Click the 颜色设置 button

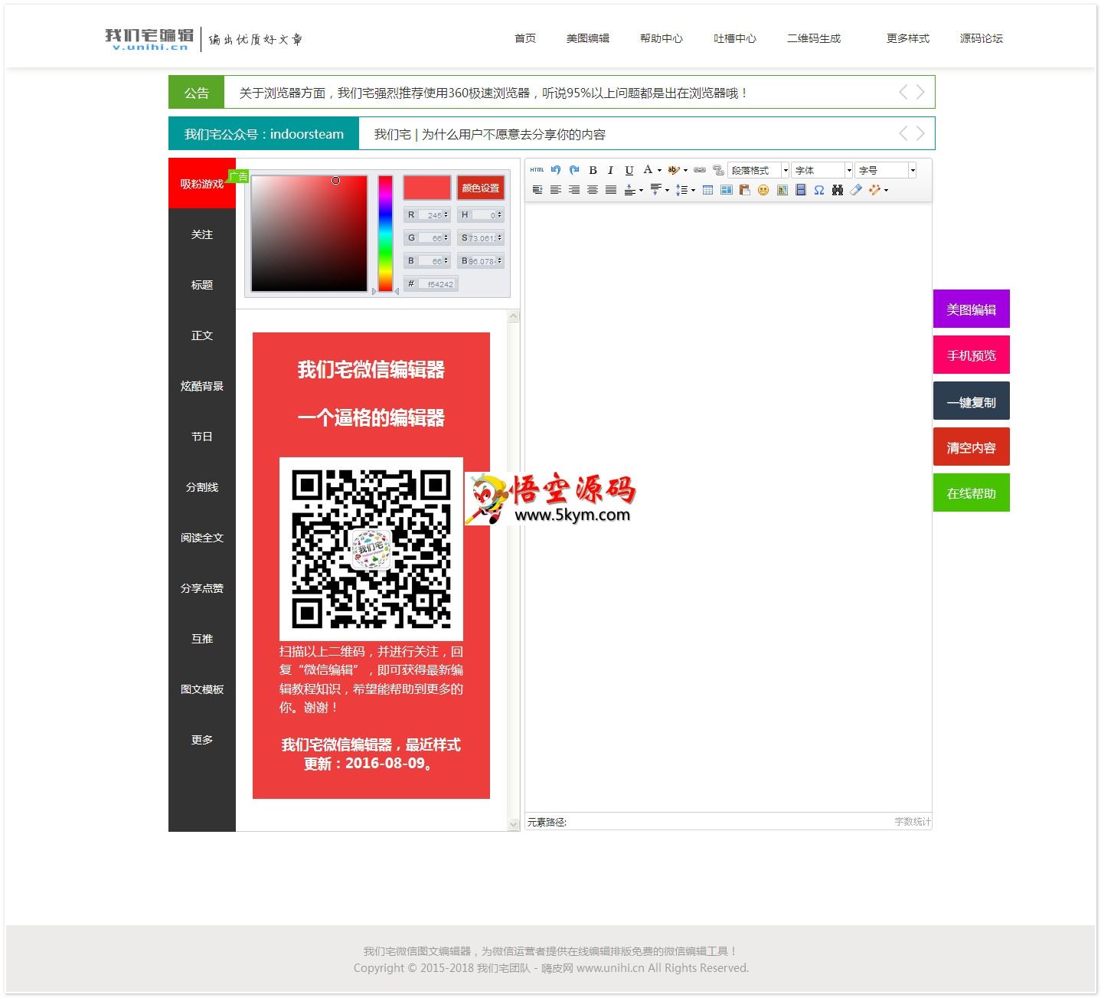(x=481, y=188)
